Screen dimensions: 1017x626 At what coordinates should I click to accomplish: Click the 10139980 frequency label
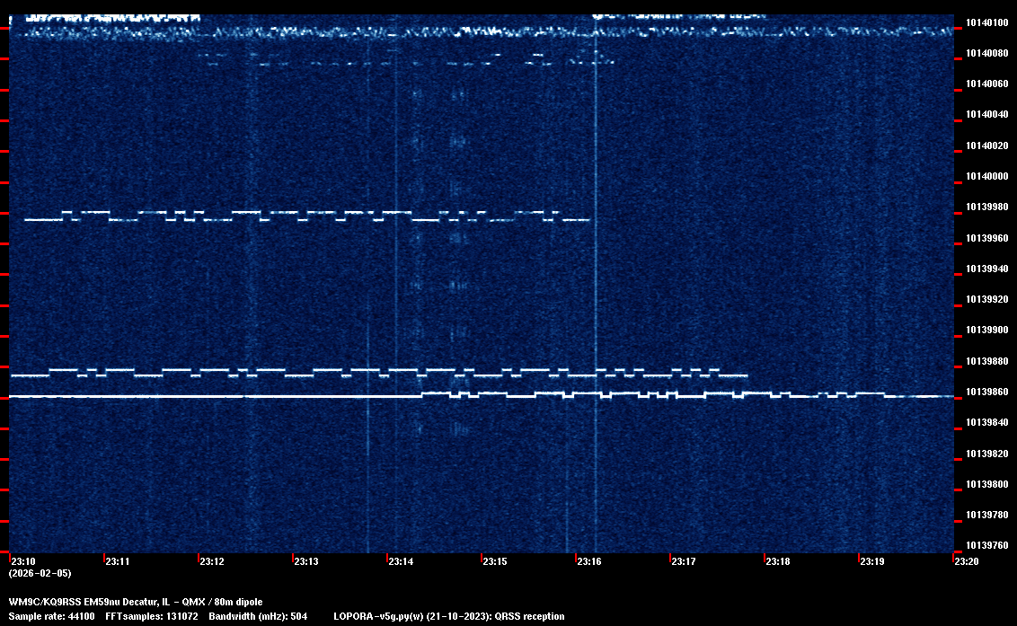986,207
